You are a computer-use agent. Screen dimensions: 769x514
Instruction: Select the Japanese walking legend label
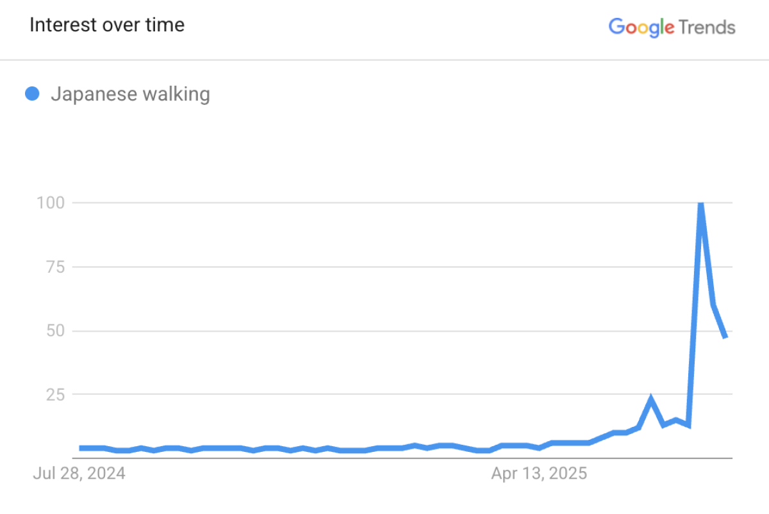[x=130, y=94]
